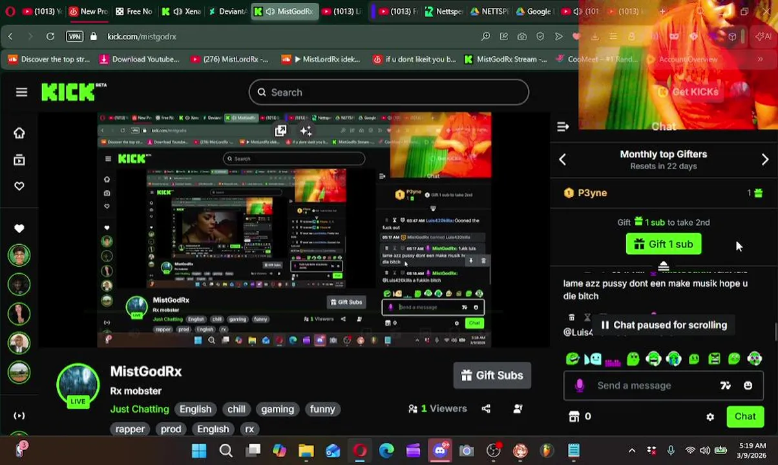Open the Kick hamburger menu
This screenshot has width=778, height=465.
click(x=21, y=92)
